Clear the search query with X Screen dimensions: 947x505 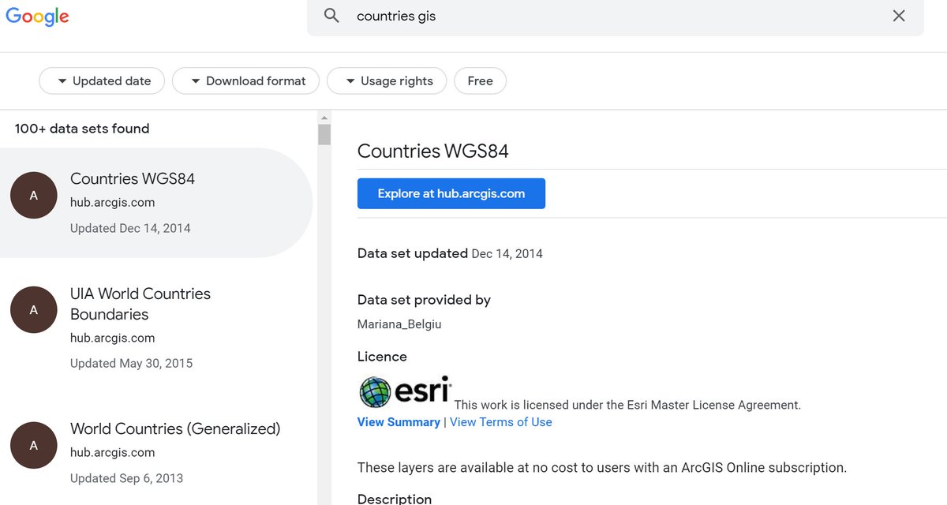click(x=899, y=16)
